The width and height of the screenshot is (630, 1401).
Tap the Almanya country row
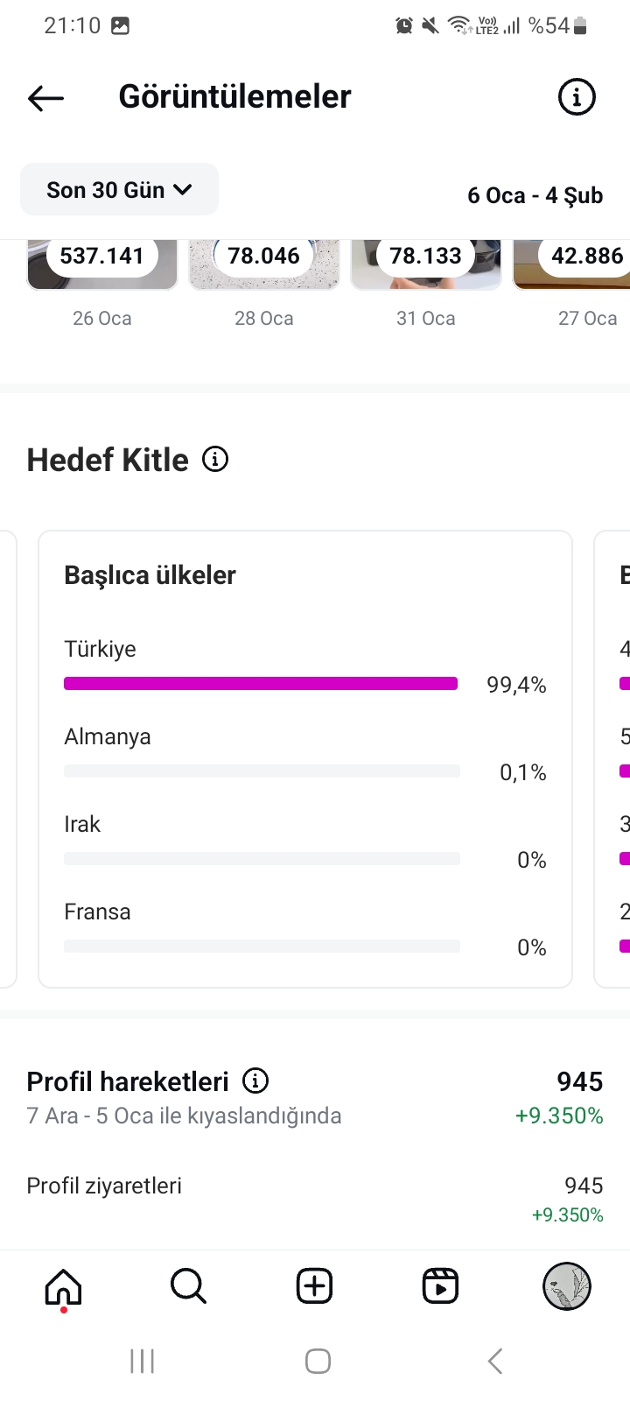[305, 755]
